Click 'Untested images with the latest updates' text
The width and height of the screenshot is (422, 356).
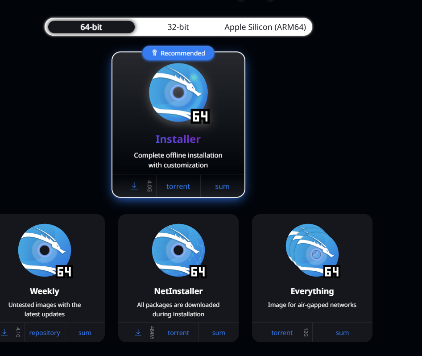(45, 310)
